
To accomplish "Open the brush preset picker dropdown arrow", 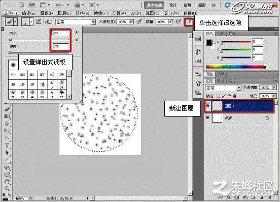I will point(31,22).
